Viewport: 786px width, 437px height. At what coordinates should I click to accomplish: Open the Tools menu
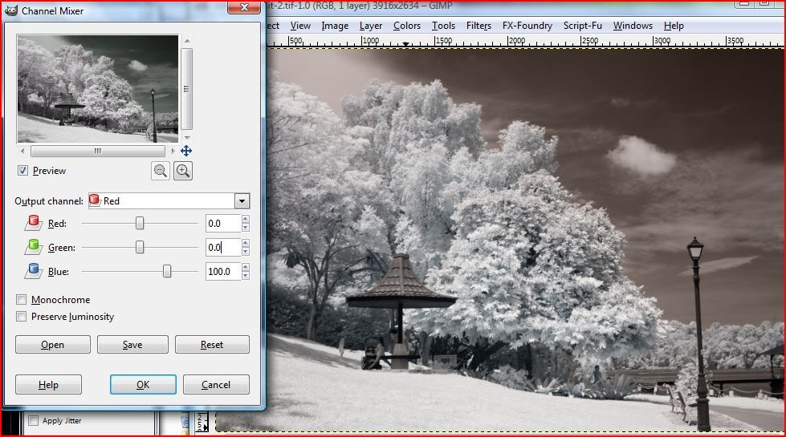click(443, 26)
